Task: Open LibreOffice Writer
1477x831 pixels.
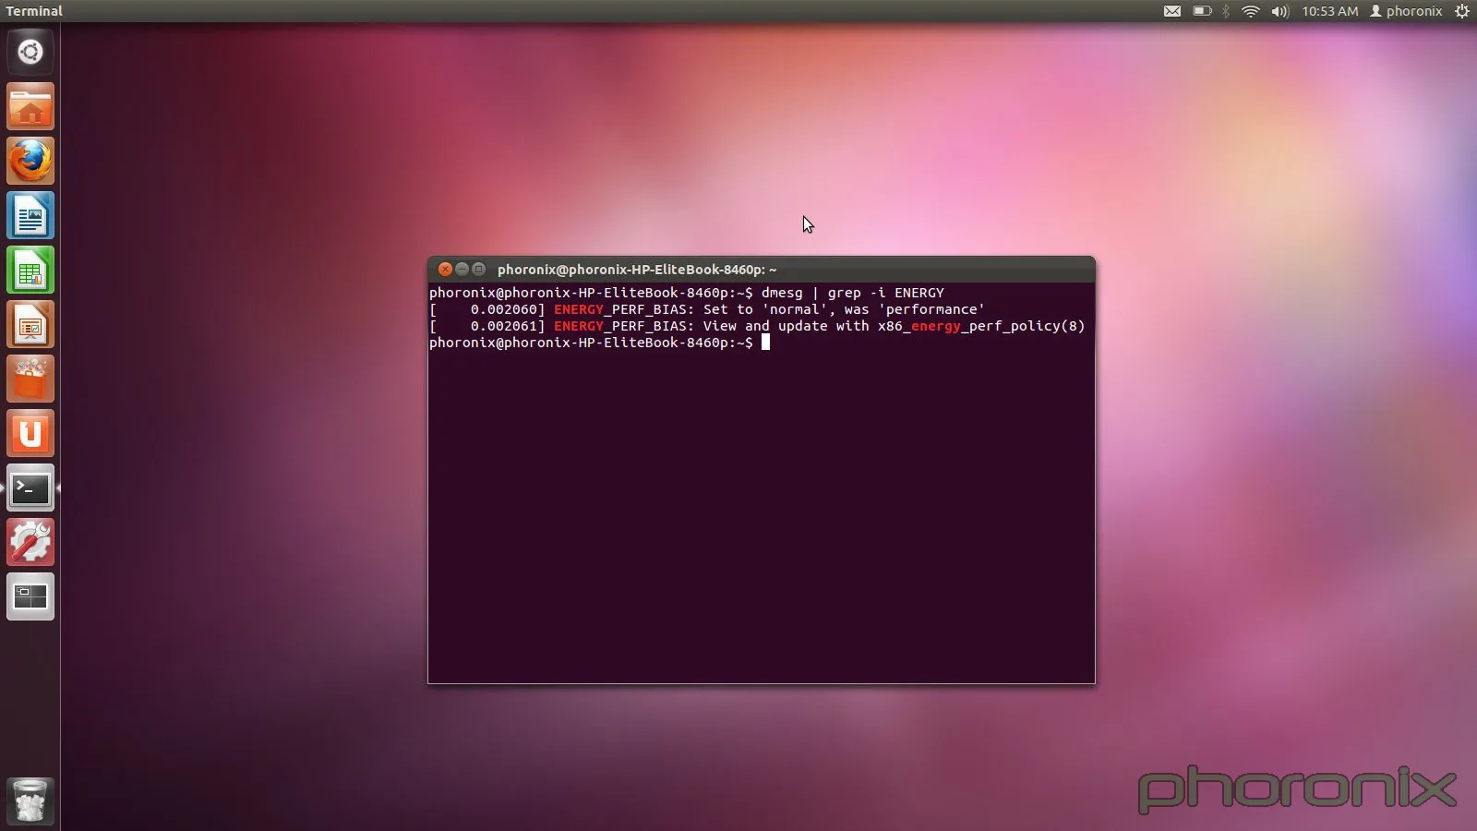Action: click(30, 215)
